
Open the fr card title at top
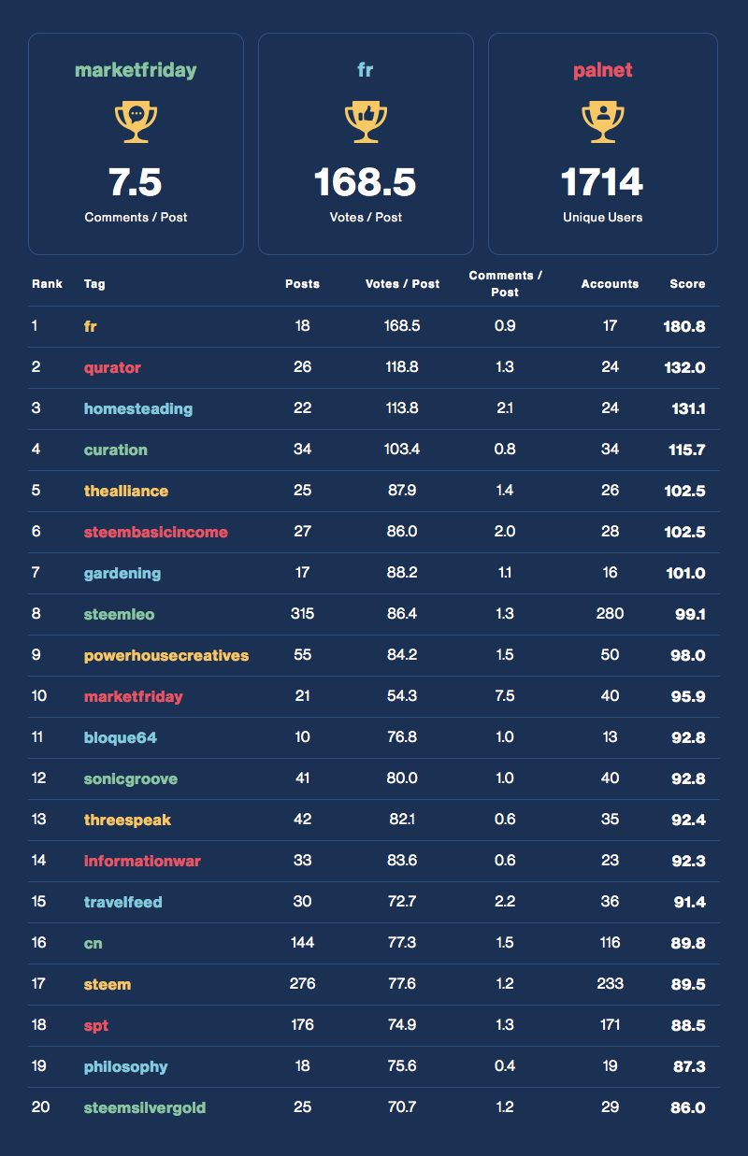coord(366,70)
